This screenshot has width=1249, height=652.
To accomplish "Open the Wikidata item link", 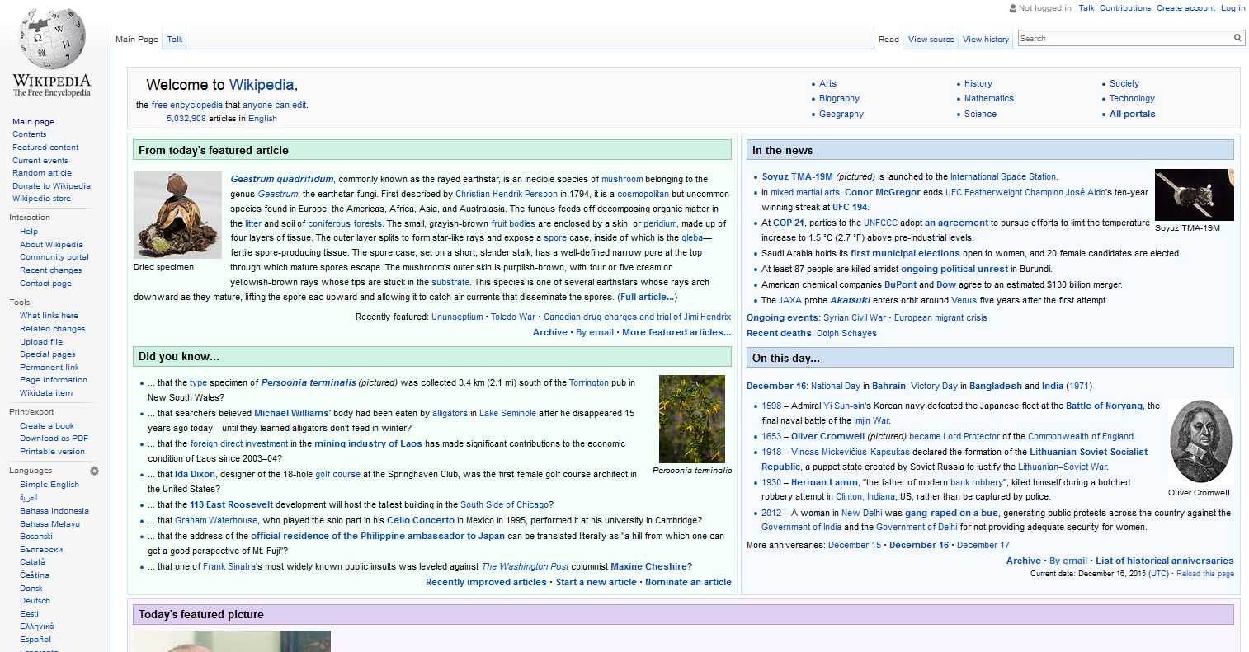I will click(46, 393).
